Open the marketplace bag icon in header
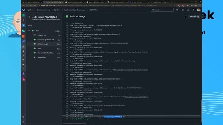Screen dimensions: 223x125 click(x=183, y=10)
